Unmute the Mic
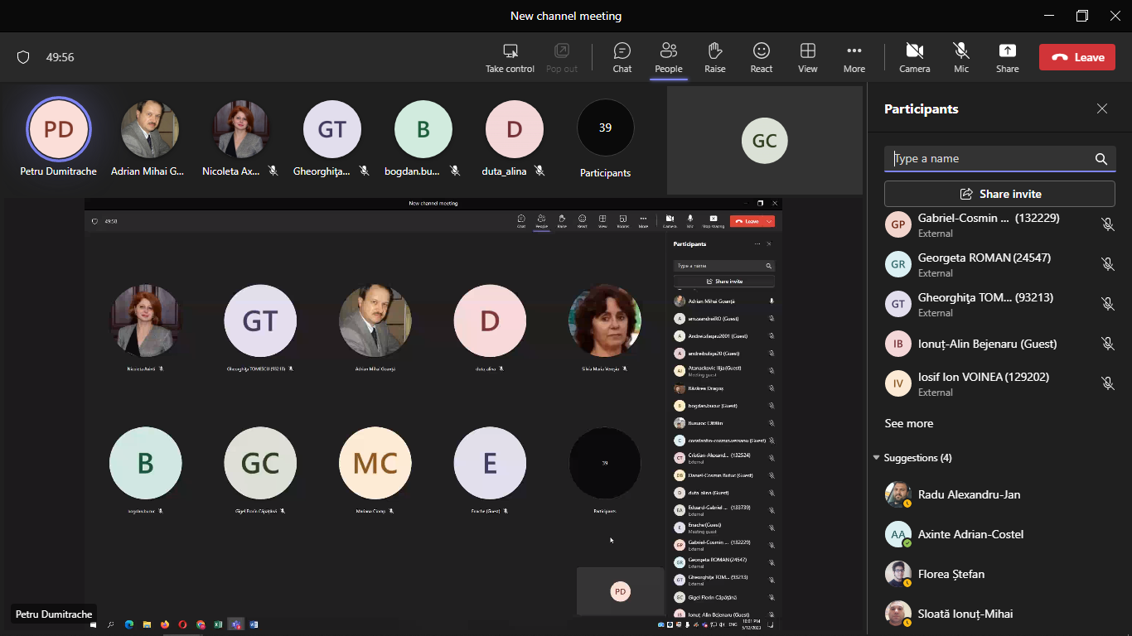The height and width of the screenshot is (636, 1132). pyautogui.click(x=960, y=57)
